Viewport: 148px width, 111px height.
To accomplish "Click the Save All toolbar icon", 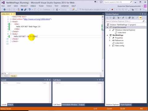I will coord(25,10).
